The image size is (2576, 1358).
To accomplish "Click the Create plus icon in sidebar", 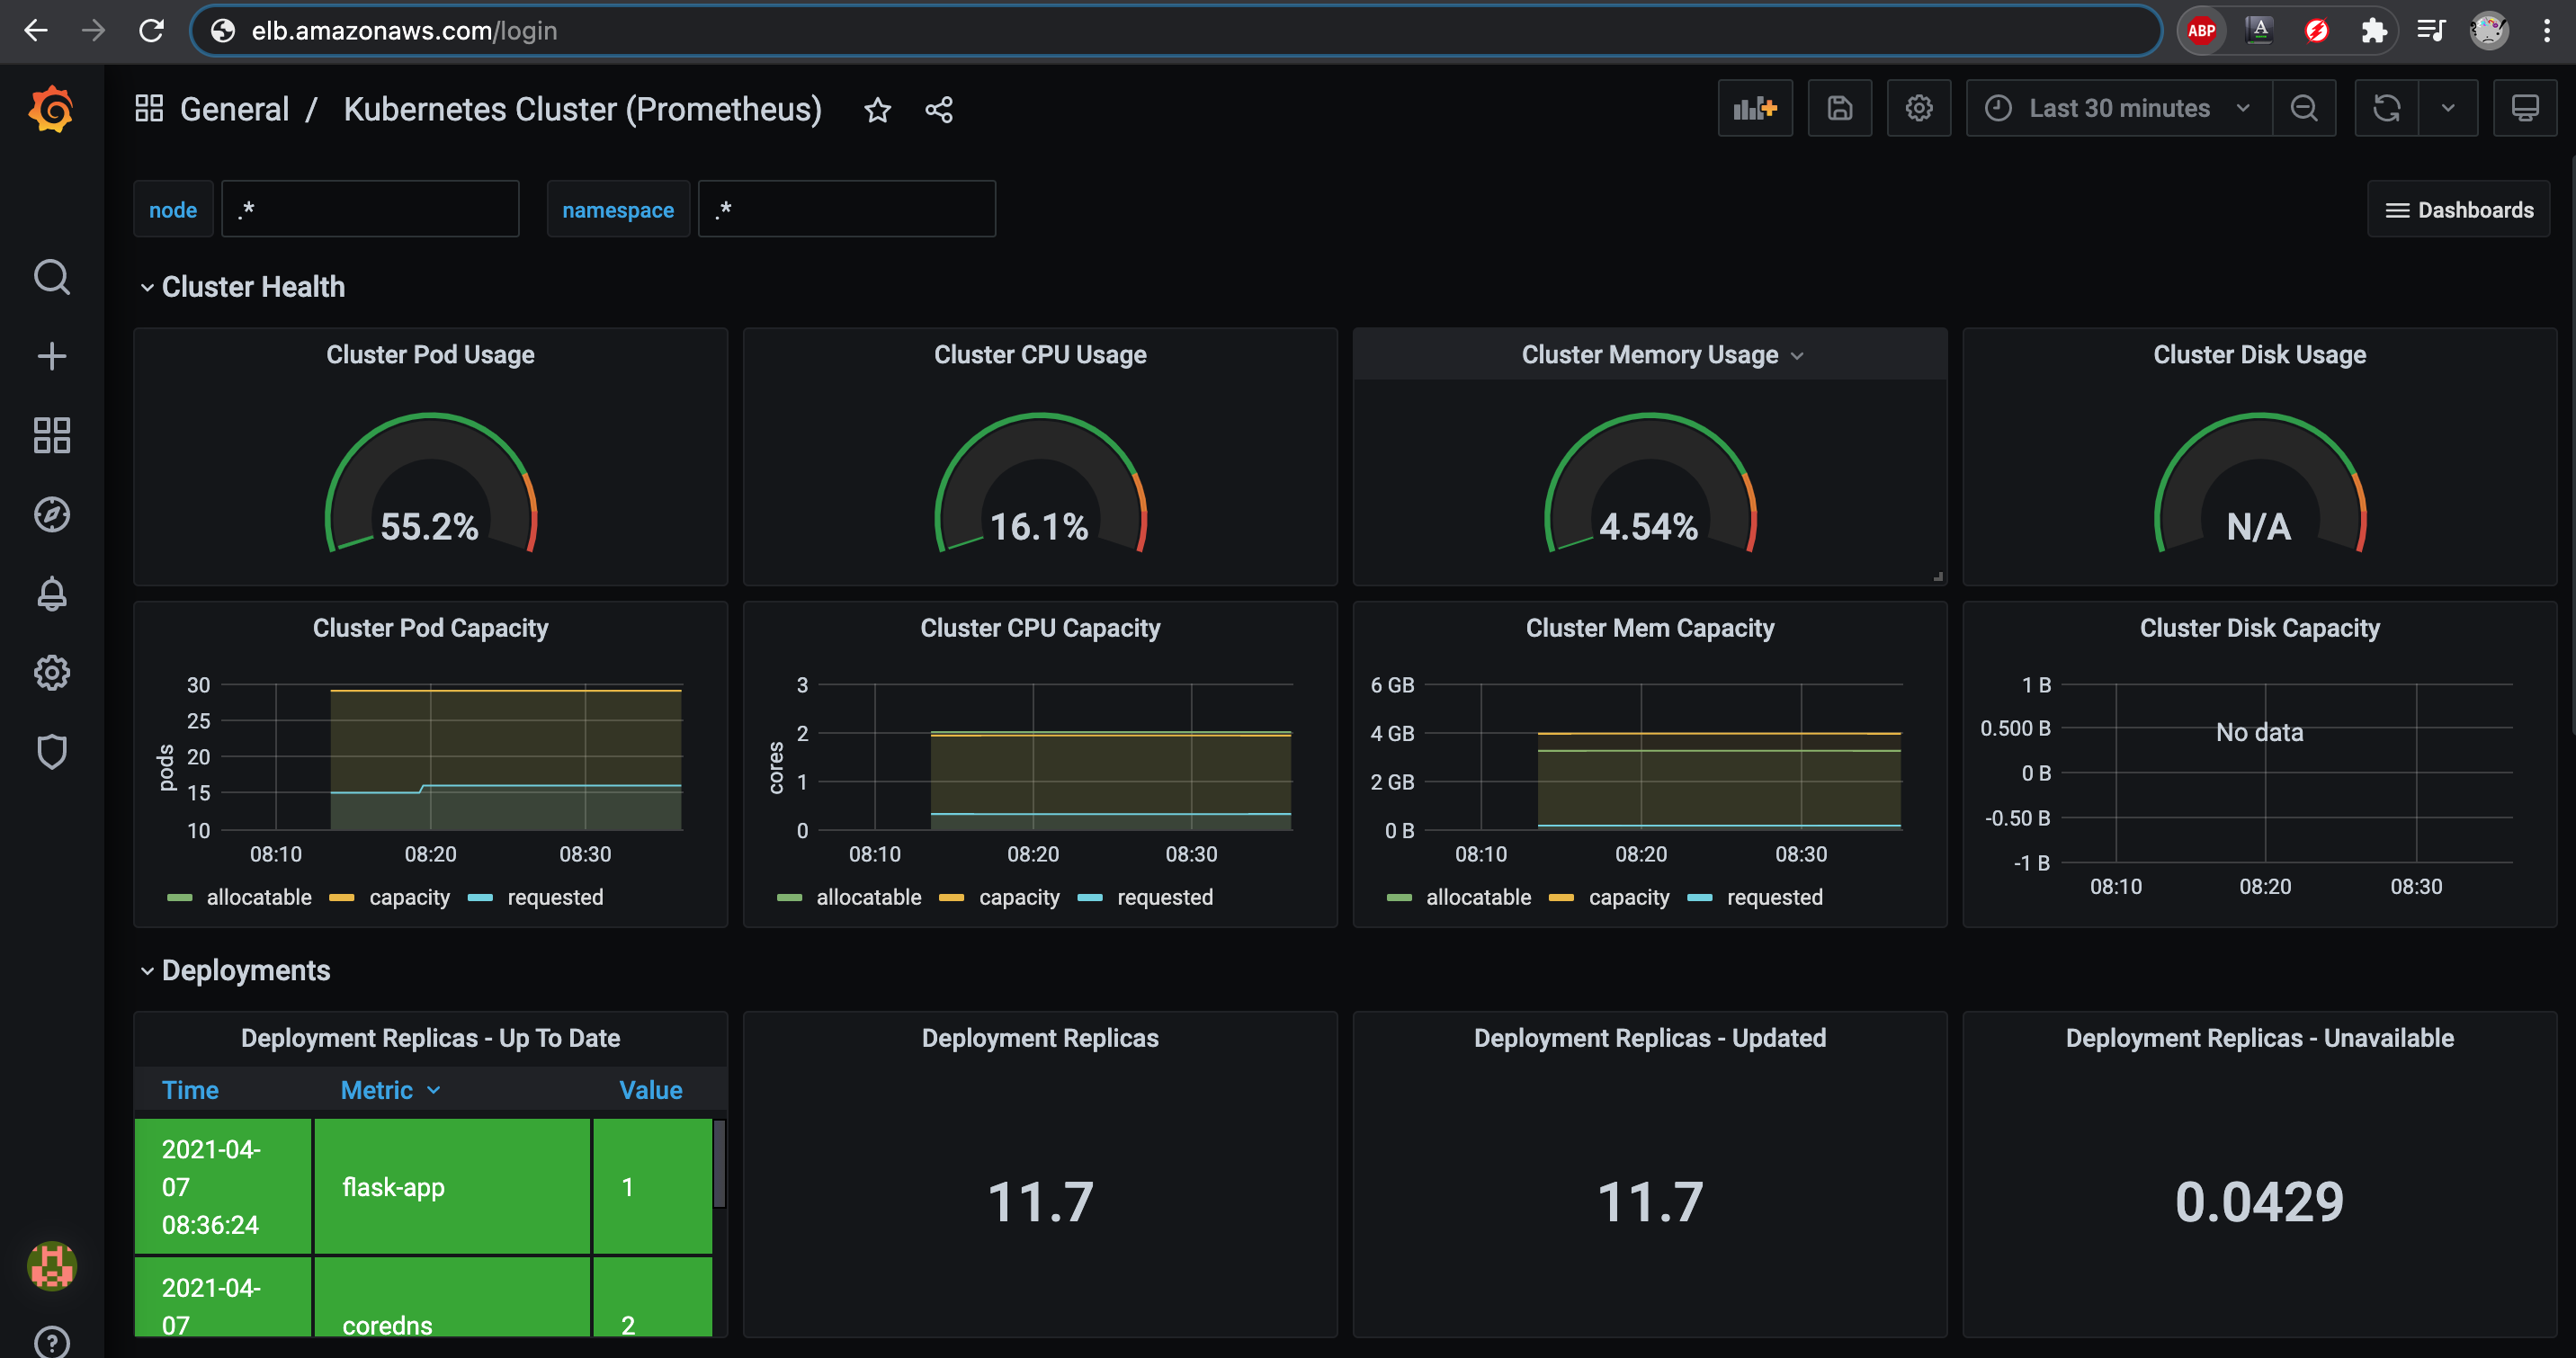I will [x=51, y=356].
